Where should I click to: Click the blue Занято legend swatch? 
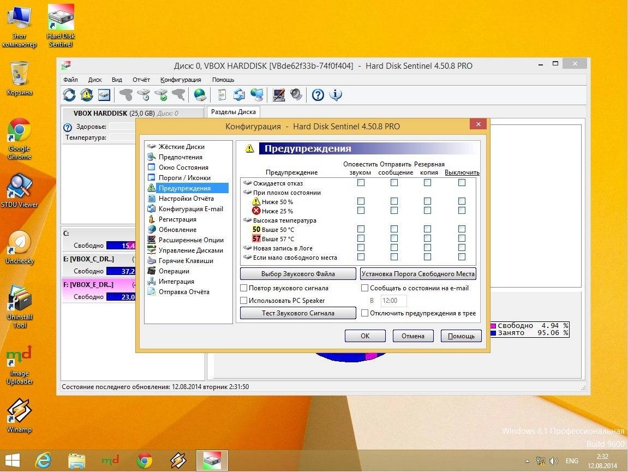coord(493,332)
